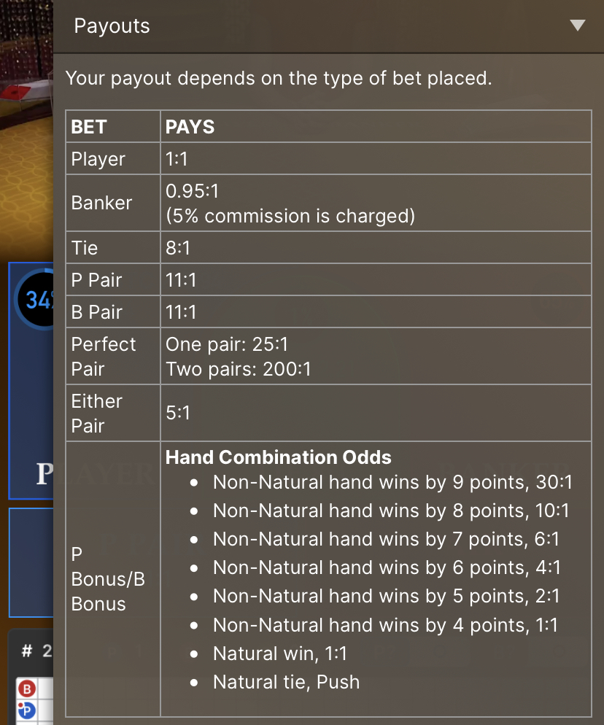Click the Player bet area
The image size is (604, 725).
[31, 381]
